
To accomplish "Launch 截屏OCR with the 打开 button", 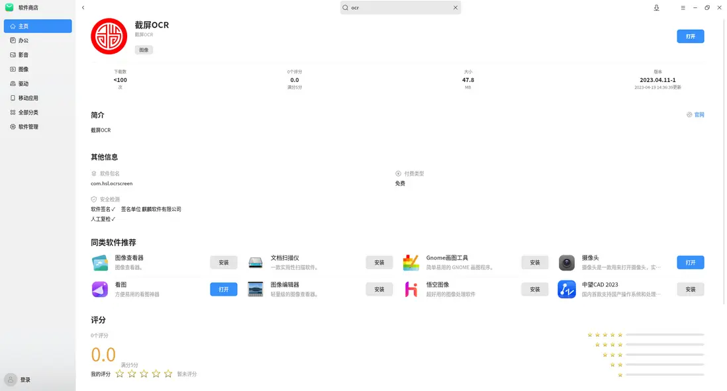I will point(691,36).
